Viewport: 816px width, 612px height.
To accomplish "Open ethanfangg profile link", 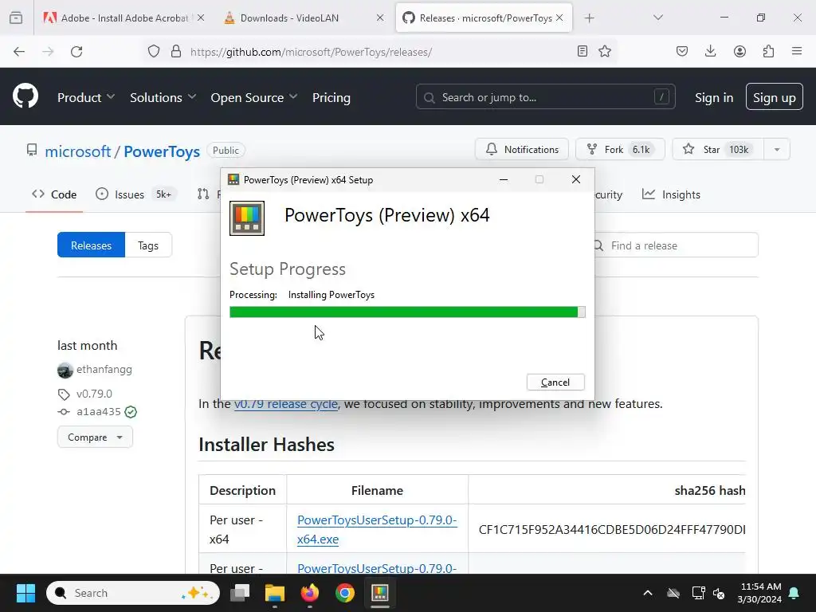I will coord(104,370).
